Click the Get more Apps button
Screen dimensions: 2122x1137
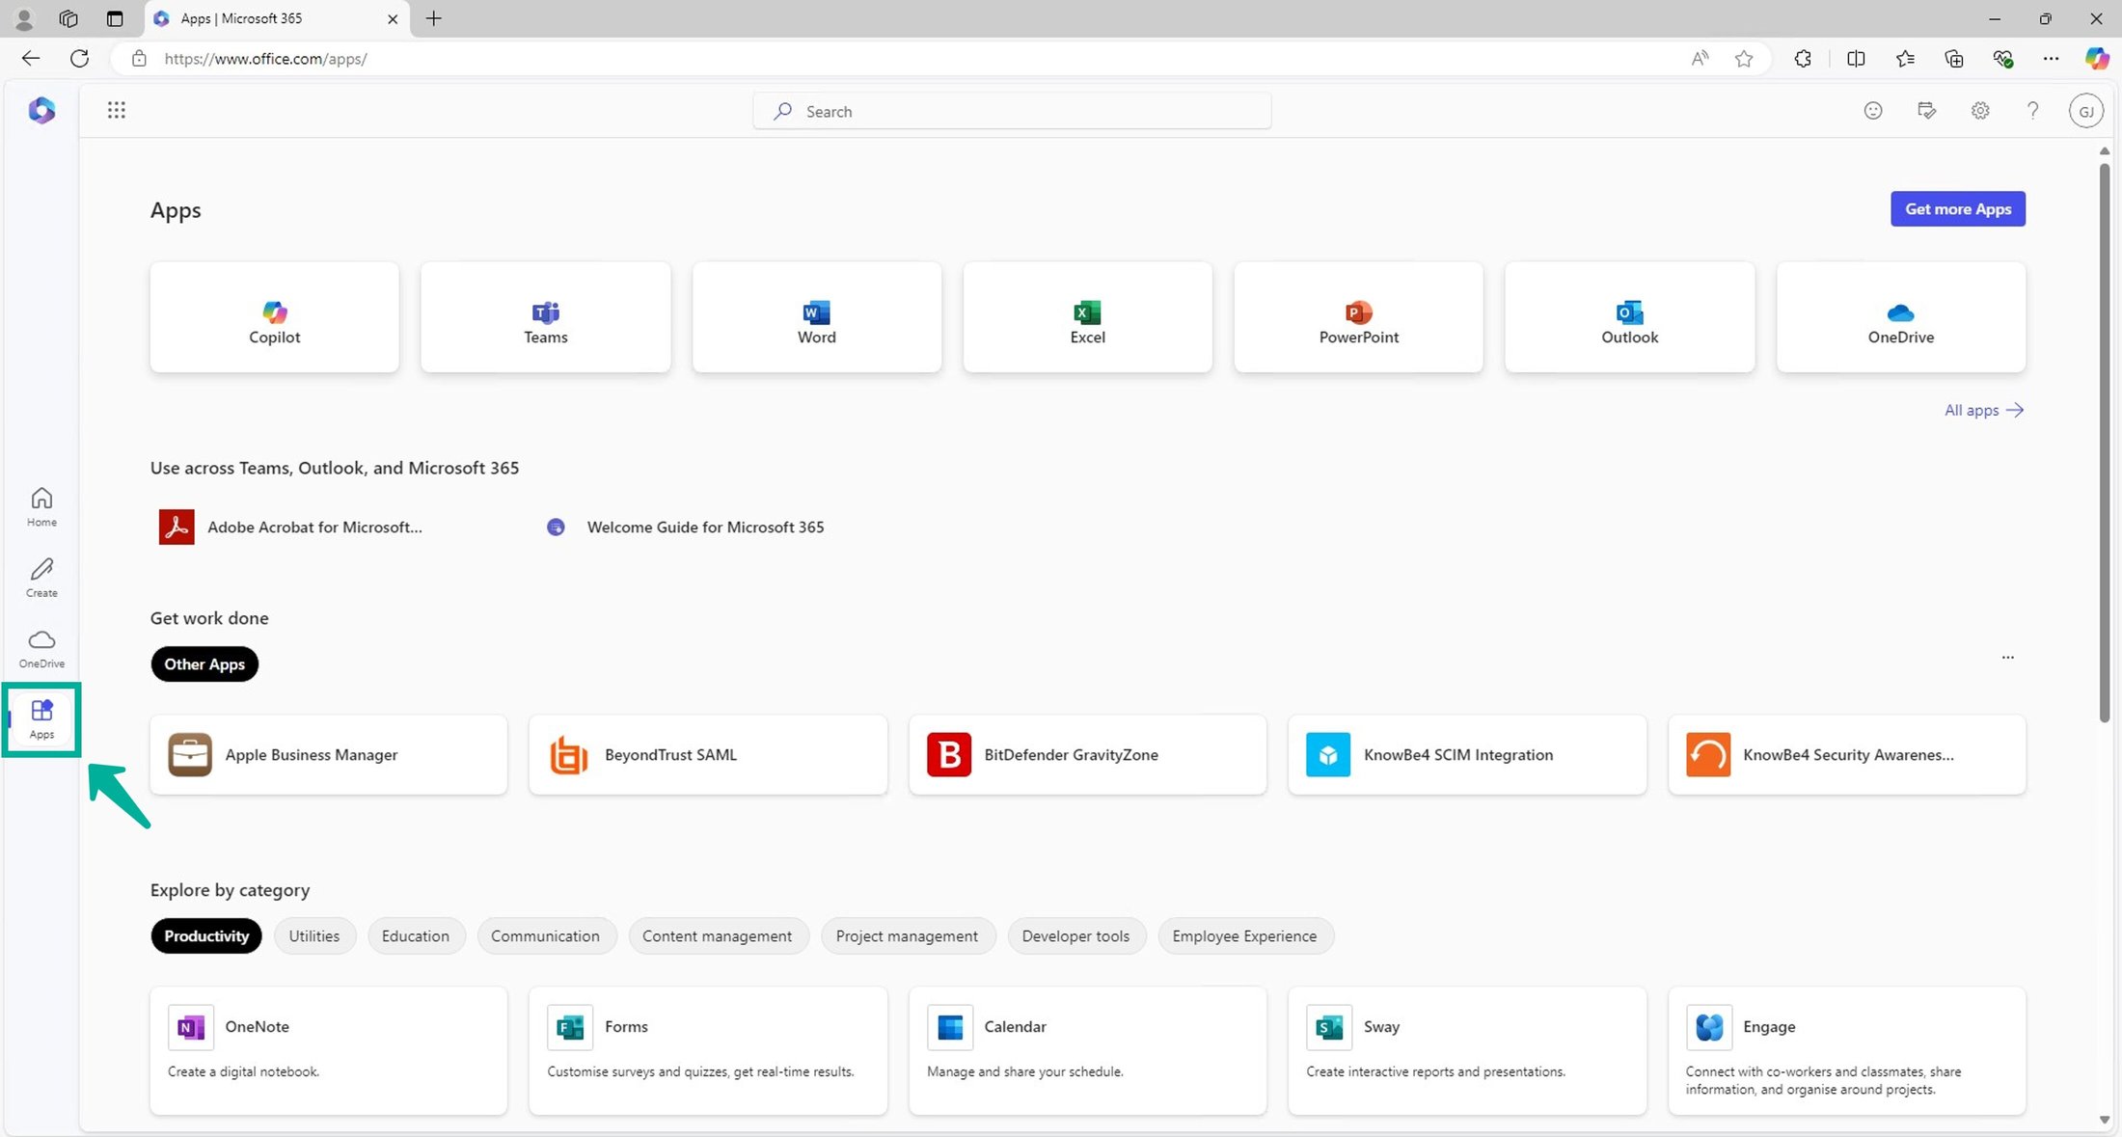(1957, 208)
